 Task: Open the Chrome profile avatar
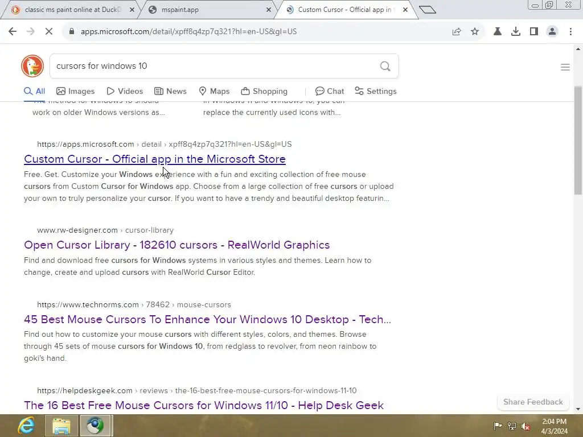click(552, 32)
